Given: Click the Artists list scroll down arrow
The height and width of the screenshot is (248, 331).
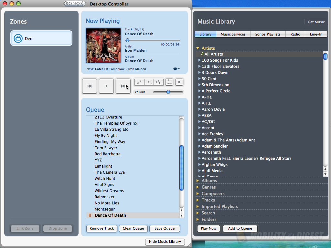Looking at the screenshot, I should 325,174.
